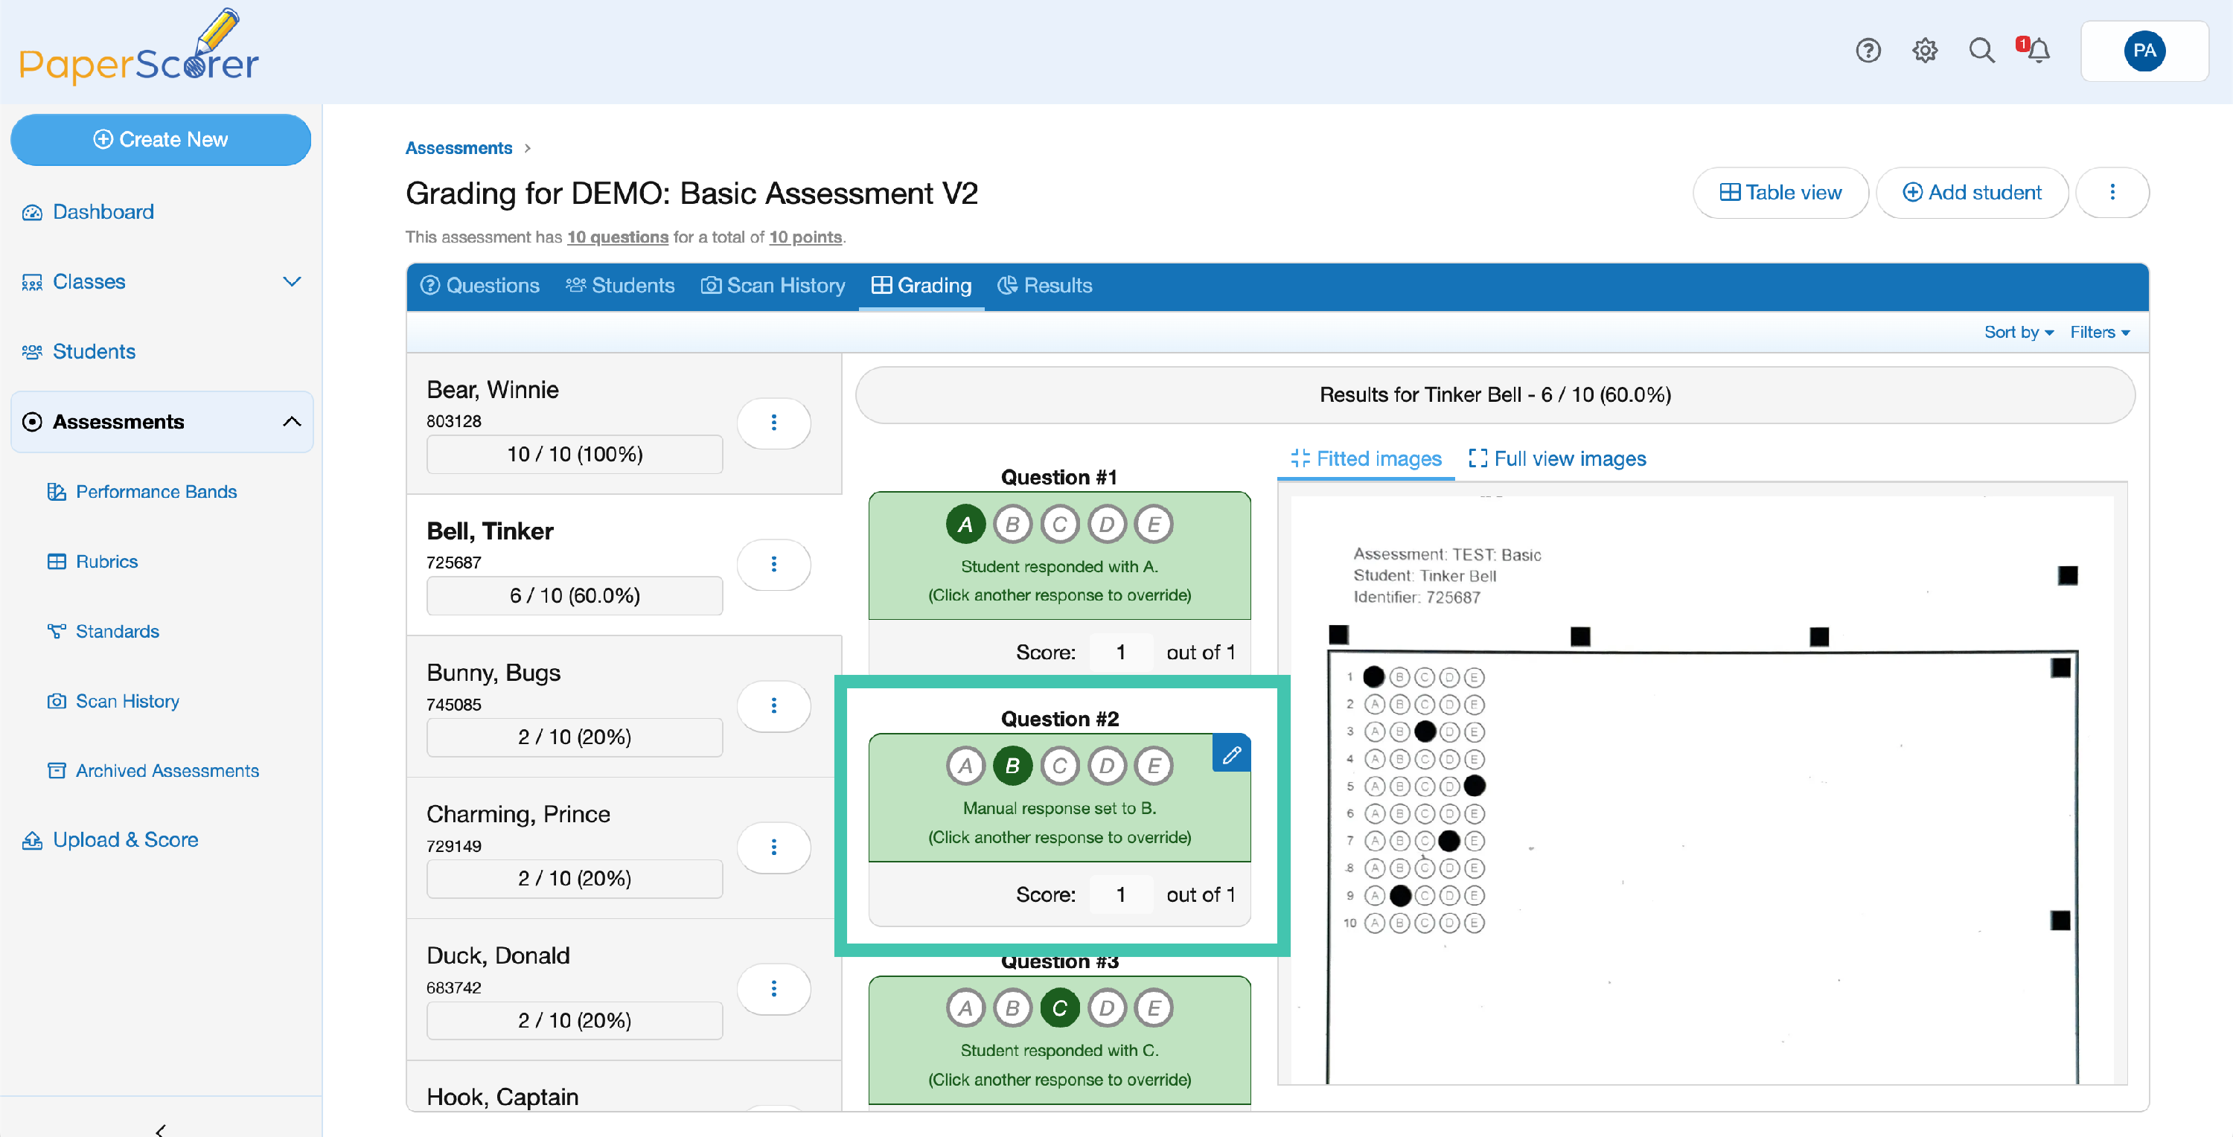Show Full view images tab
2233x1137 pixels.
click(x=1557, y=459)
